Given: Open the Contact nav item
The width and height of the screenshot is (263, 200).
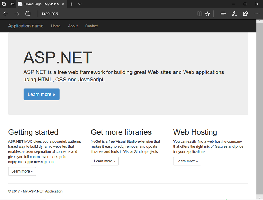Looking at the screenshot, I should click(91, 26).
